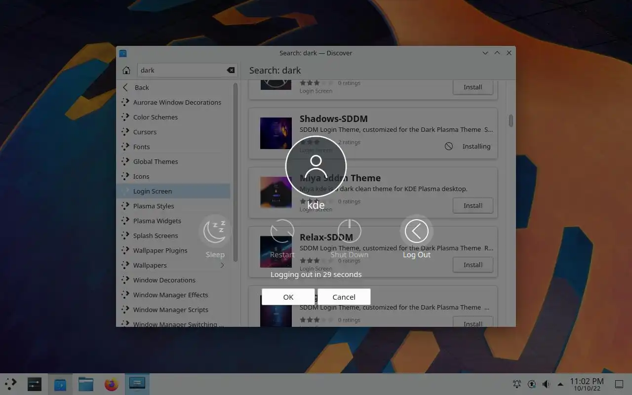Open the Relax-SDDM thumbnail
Screen dimensions: 632x395
pyautogui.click(x=276, y=252)
